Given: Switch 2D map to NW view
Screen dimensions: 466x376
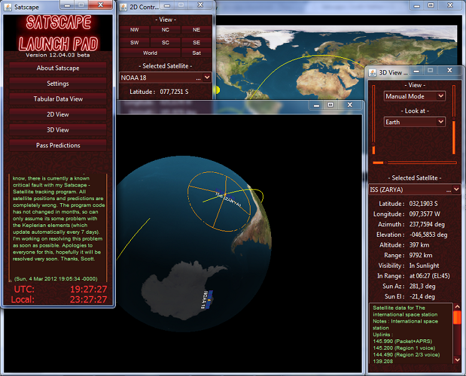Looking at the screenshot, I should 135,30.
